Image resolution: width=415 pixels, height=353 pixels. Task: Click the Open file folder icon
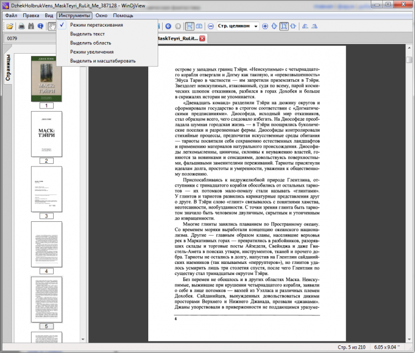[x=9, y=26]
